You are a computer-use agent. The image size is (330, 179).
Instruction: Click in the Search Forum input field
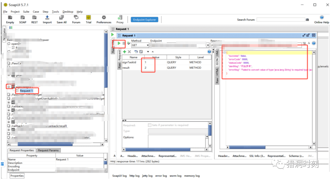coord(280,20)
